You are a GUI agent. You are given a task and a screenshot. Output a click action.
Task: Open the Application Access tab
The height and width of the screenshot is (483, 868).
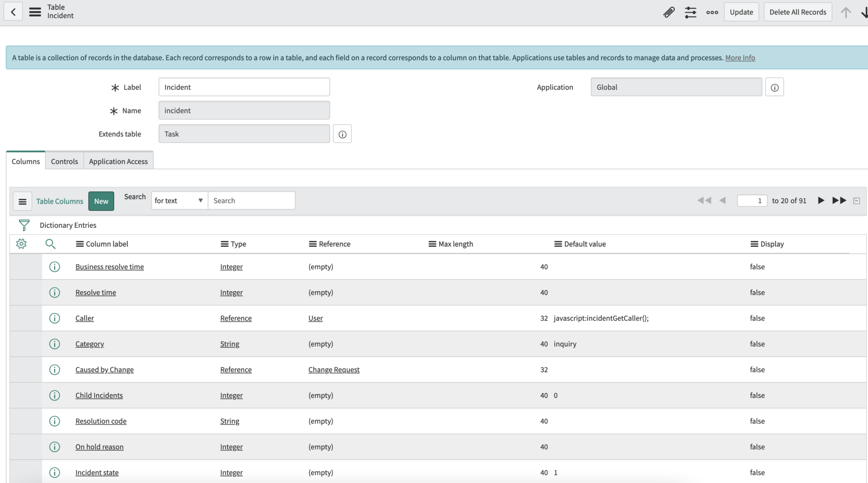coord(118,161)
